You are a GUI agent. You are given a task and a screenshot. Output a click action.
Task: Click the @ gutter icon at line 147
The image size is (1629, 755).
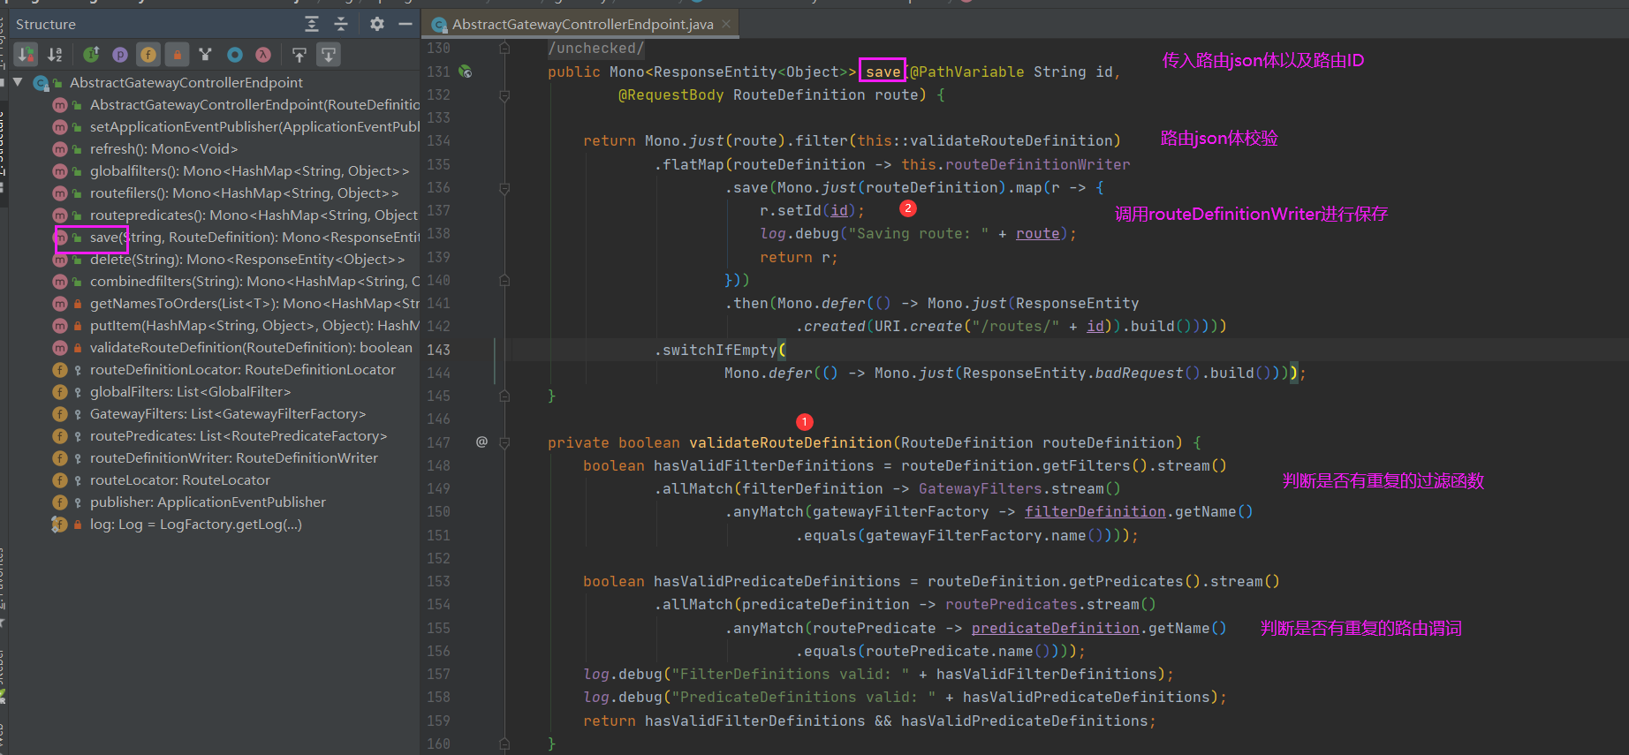[x=481, y=442]
